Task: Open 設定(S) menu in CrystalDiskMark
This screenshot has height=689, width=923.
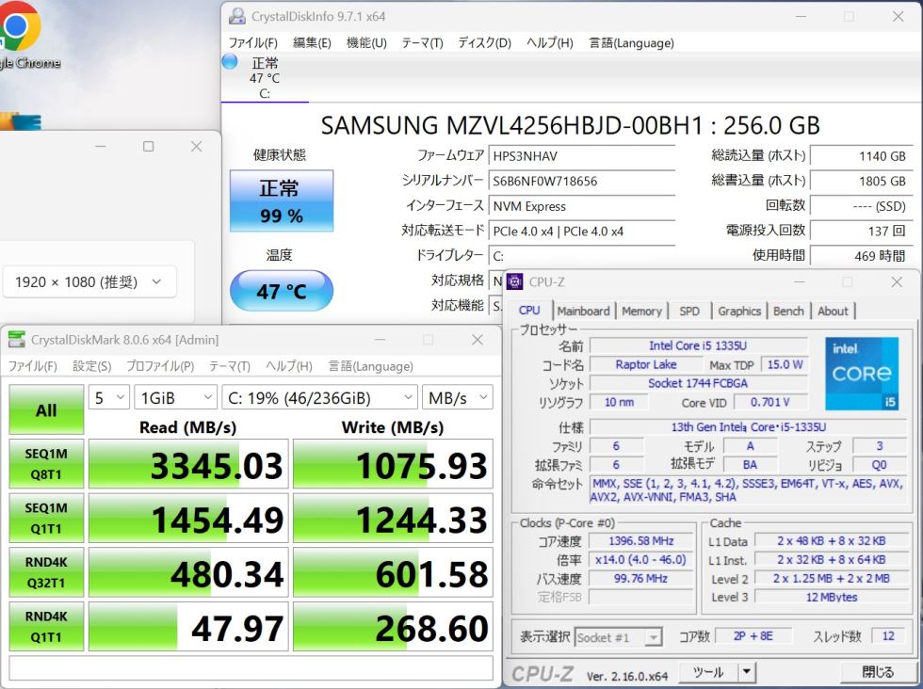Action: [x=92, y=366]
